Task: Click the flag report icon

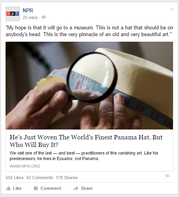Action: (167, 176)
